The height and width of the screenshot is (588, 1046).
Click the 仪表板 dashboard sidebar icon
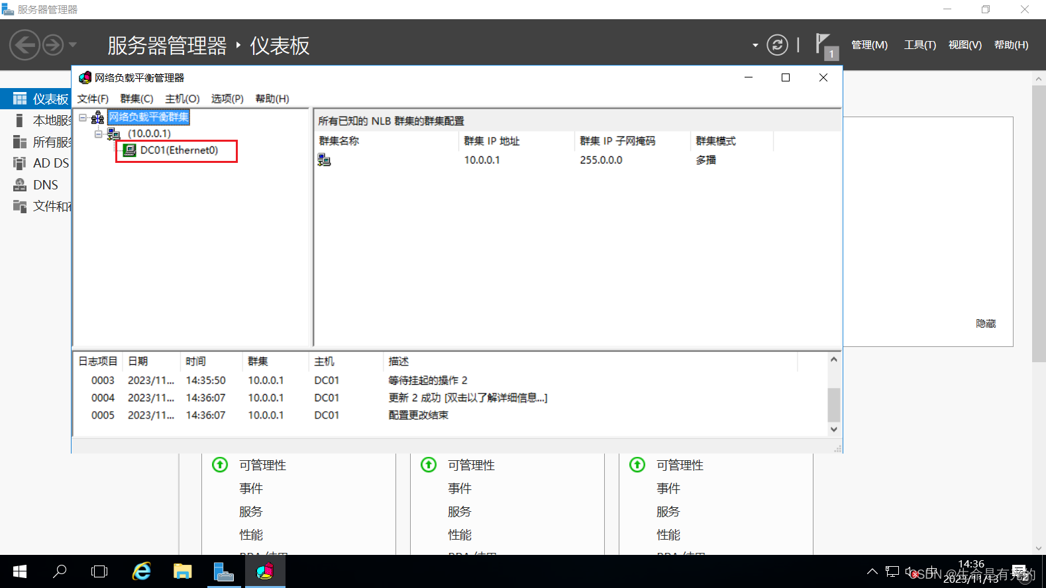coord(20,99)
